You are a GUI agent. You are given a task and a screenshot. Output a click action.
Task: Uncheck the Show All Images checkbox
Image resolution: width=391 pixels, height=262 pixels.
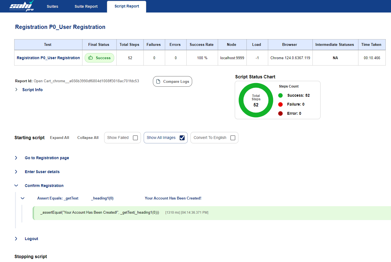(x=182, y=138)
